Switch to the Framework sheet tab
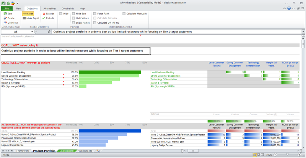 (23, 151)
